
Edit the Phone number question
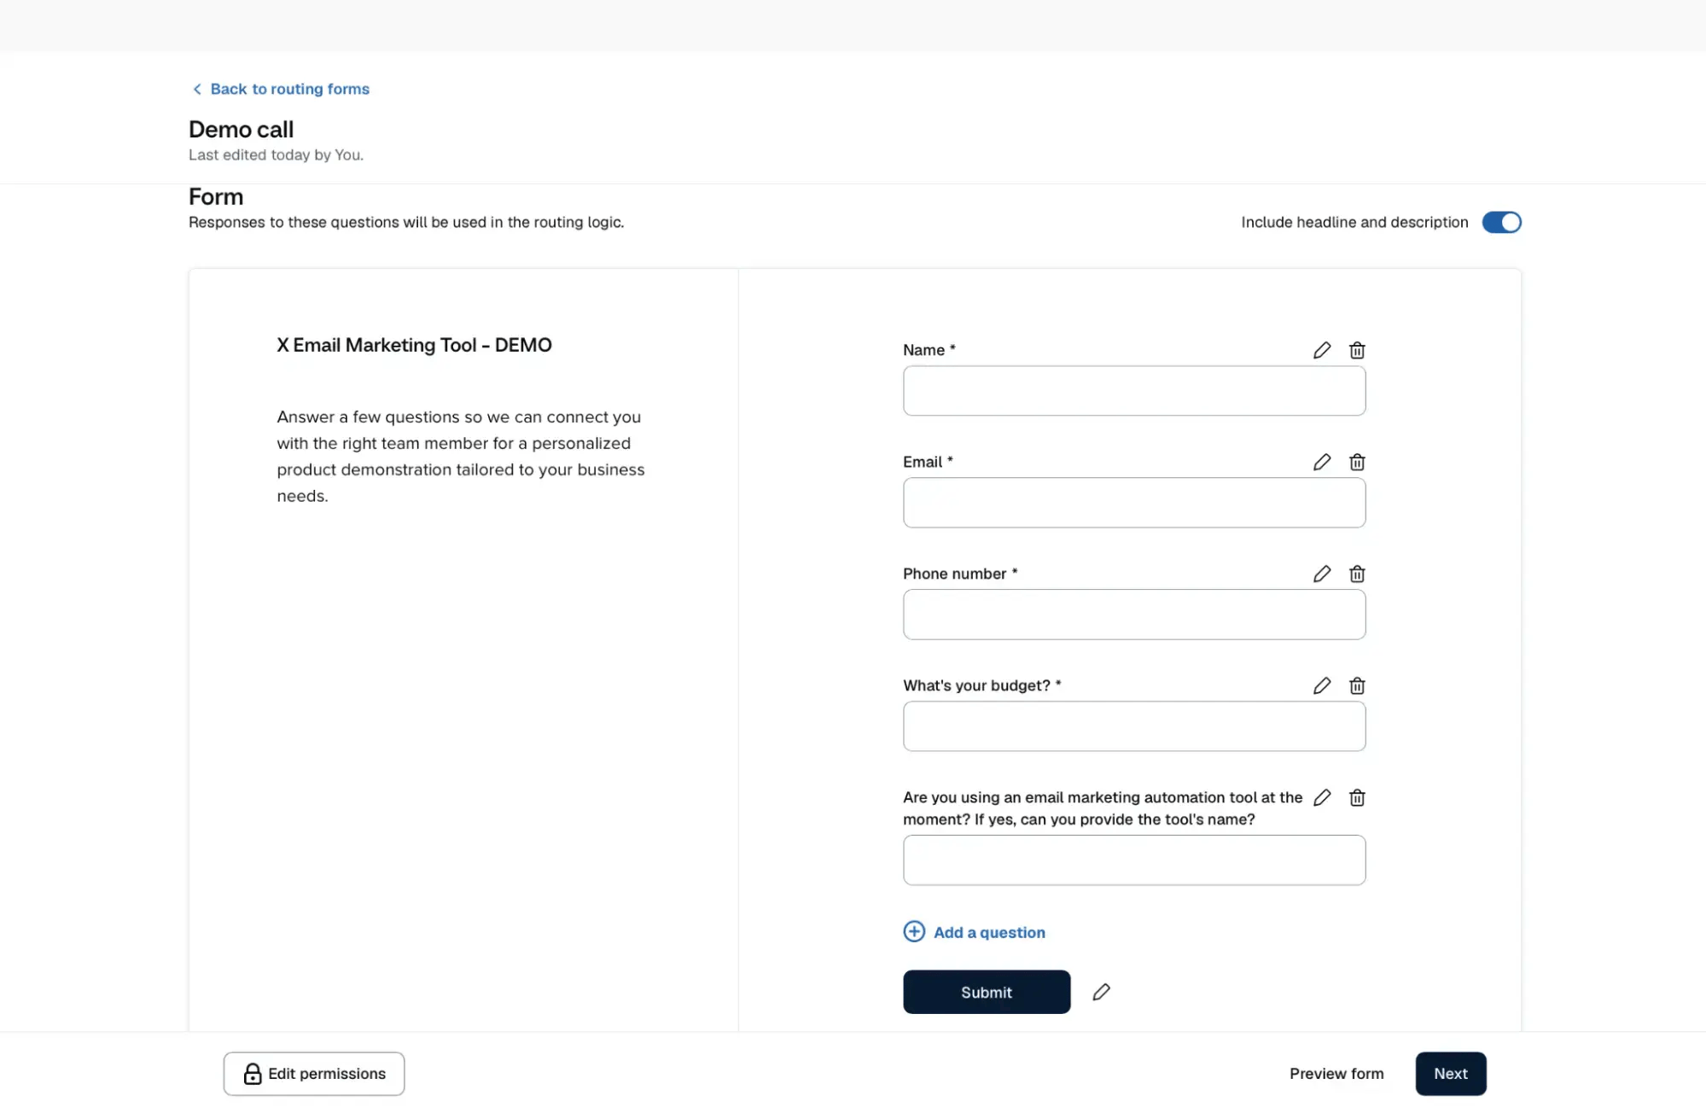pyautogui.click(x=1322, y=574)
